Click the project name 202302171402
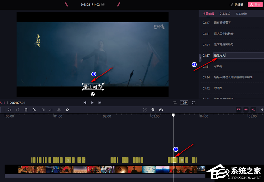Screen dimensions: 264x182 click(90, 5)
